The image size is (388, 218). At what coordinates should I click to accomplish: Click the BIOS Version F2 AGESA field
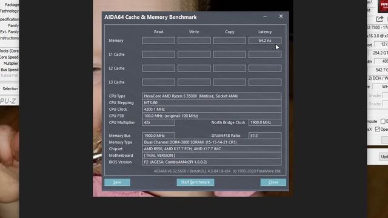(212, 162)
